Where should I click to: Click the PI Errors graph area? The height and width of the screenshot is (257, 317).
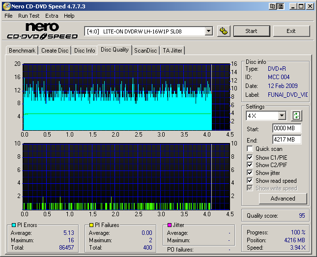pyautogui.click(x=127, y=97)
